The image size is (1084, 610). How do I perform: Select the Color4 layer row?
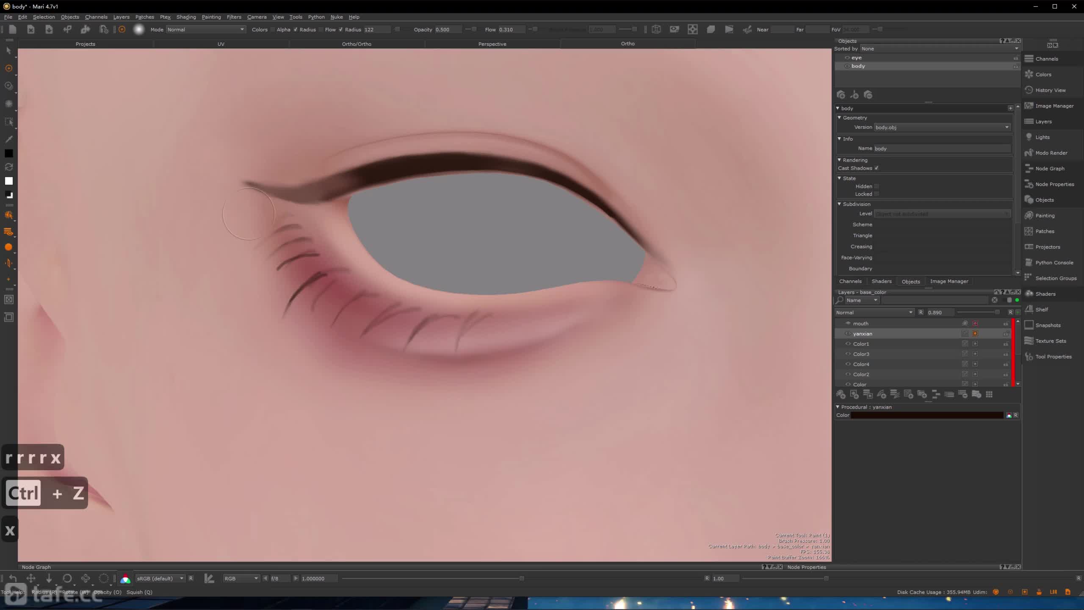pyautogui.click(x=923, y=364)
